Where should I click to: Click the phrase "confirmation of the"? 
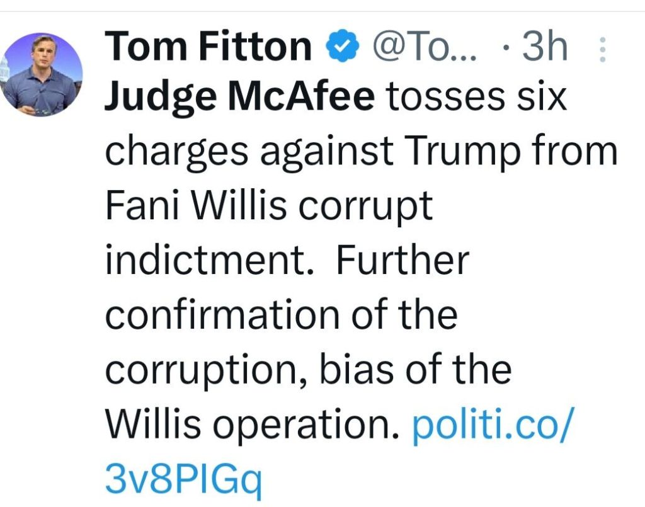click(281, 313)
